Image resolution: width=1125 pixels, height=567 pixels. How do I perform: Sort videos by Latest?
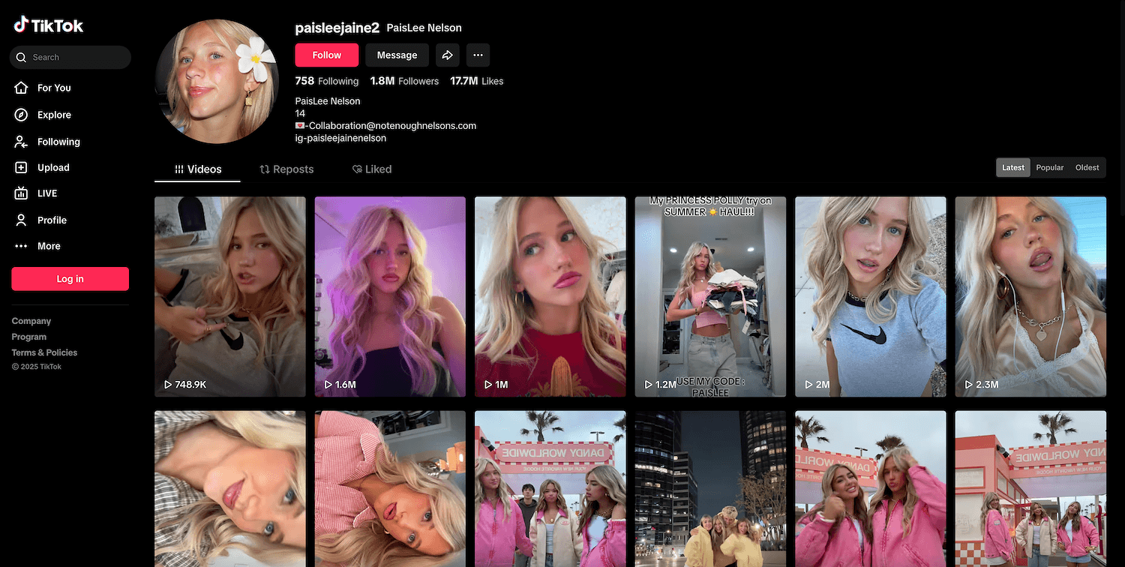[1013, 167]
